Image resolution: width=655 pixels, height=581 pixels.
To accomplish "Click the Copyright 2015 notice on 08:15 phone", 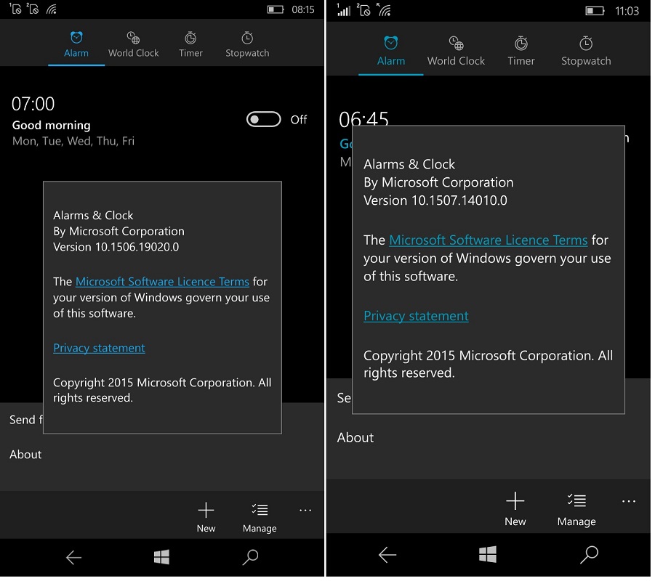I will pos(162,390).
